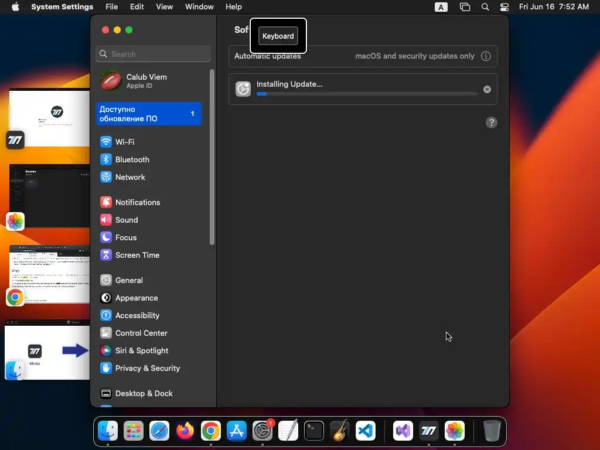This screenshot has height=450, width=600.
Task: Open the Apple menu
Action: click(15, 7)
